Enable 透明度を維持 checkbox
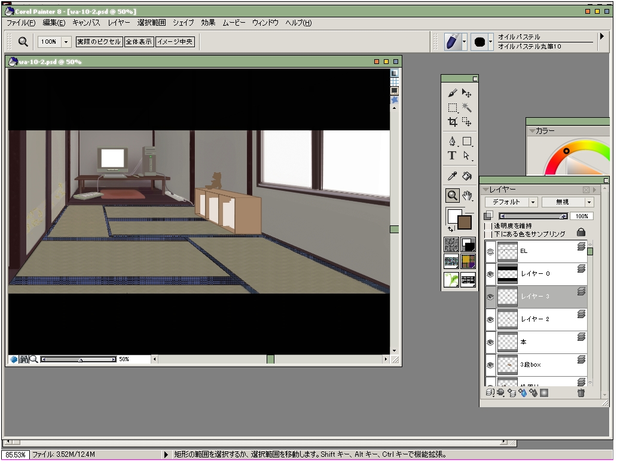 (488, 226)
